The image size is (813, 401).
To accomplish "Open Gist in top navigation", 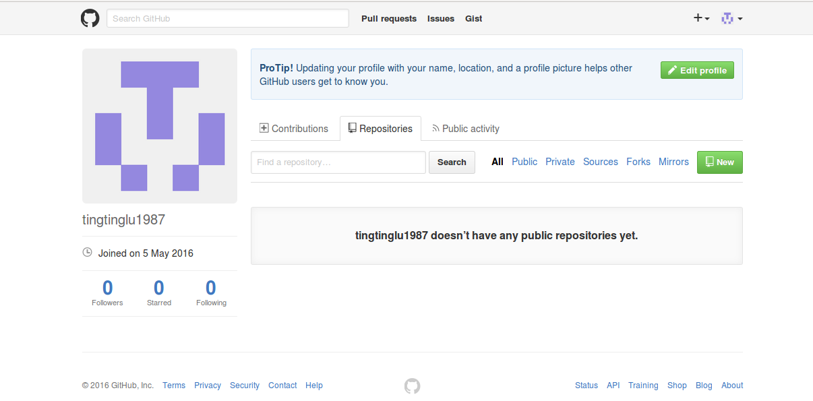I will tap(474, 19).
